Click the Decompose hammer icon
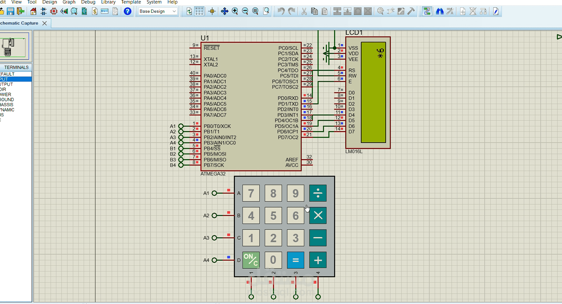Image resolution: width=562 pixels, height=304 pixels. 411,11
